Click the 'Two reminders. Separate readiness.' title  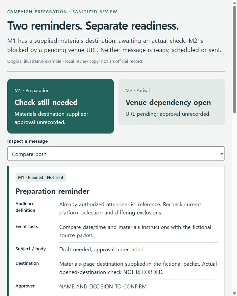coord(93,26)
